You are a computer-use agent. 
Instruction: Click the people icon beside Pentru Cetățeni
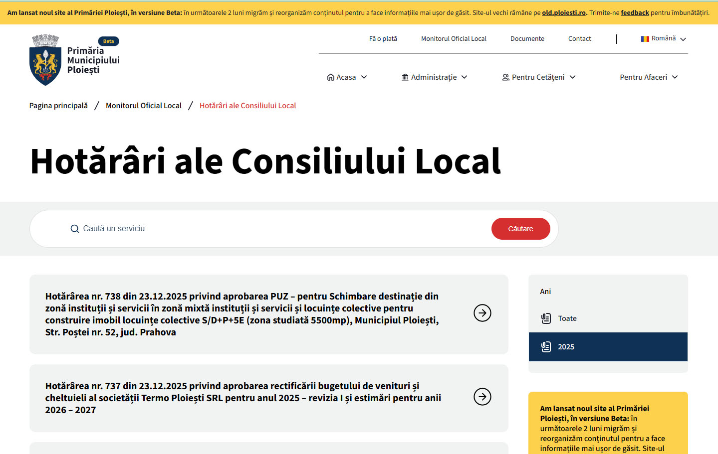tap(505, 77)
